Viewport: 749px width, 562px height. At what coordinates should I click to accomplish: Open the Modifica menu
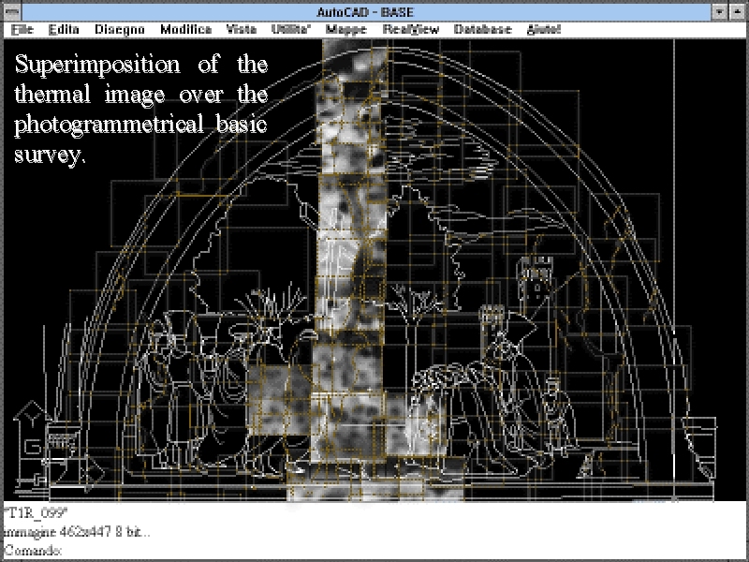185,30
